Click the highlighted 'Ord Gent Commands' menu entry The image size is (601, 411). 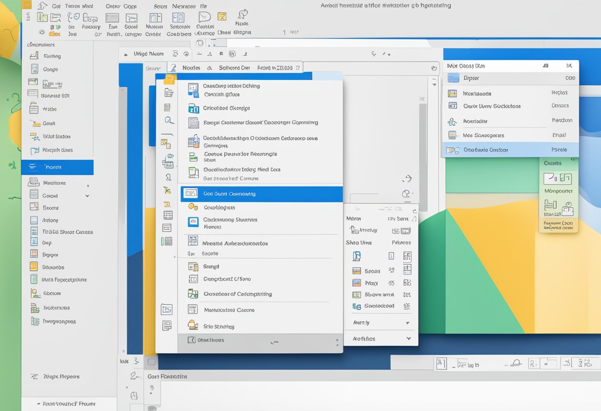tap(261, 194)
